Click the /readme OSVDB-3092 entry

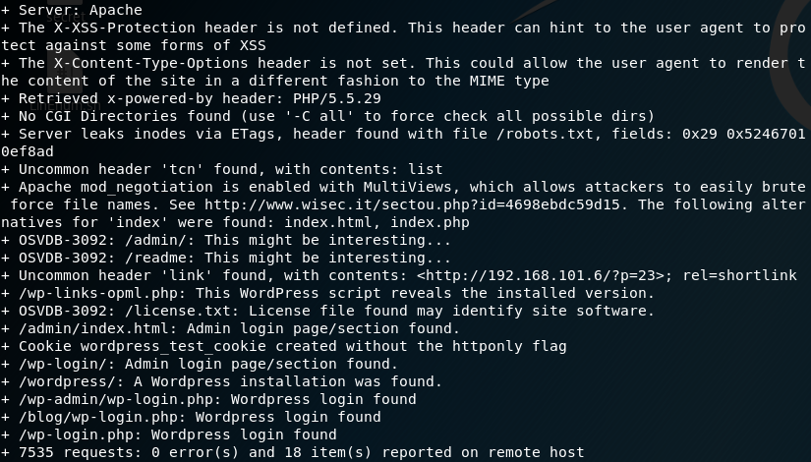[x=225, y=258]
